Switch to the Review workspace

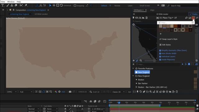click(x=117, y=6)
